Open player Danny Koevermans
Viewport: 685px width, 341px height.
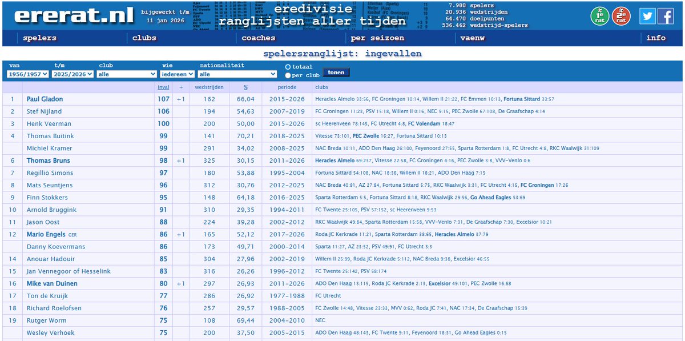[x=56, y=247]
